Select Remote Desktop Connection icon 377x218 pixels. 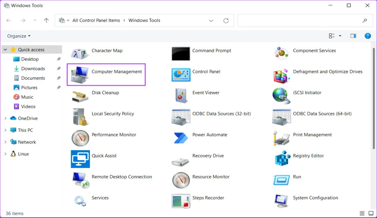[x=81, y=180]
